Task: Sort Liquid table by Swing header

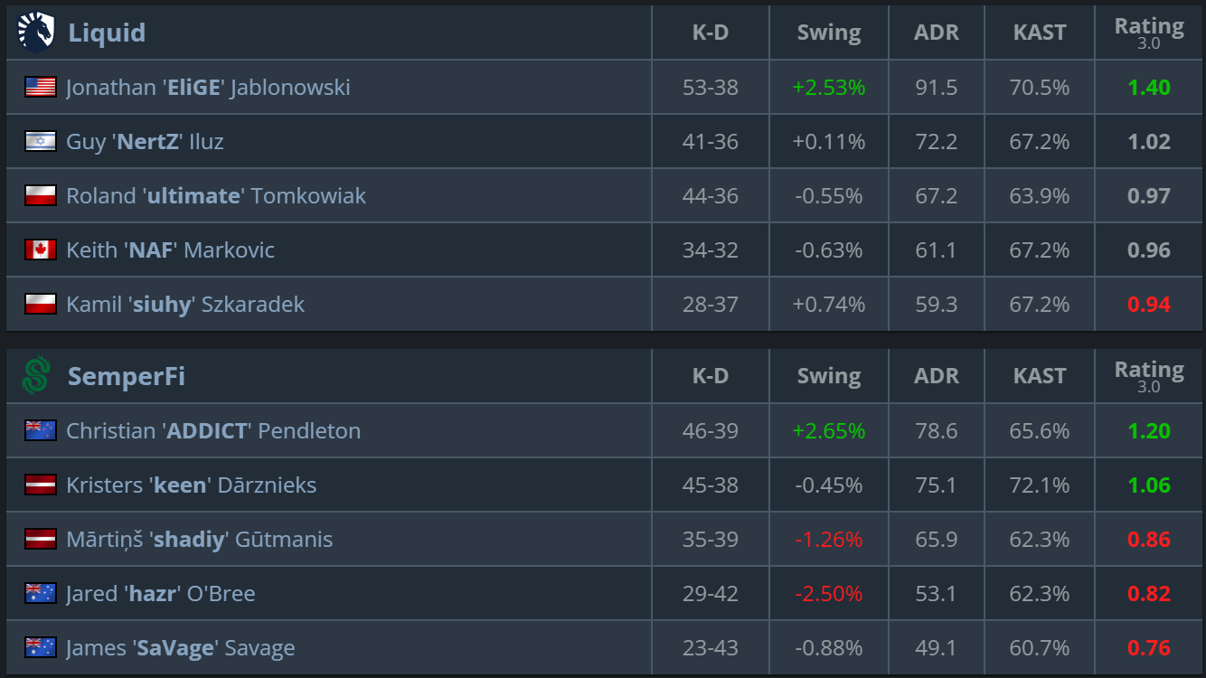Action: coord(829,33)
